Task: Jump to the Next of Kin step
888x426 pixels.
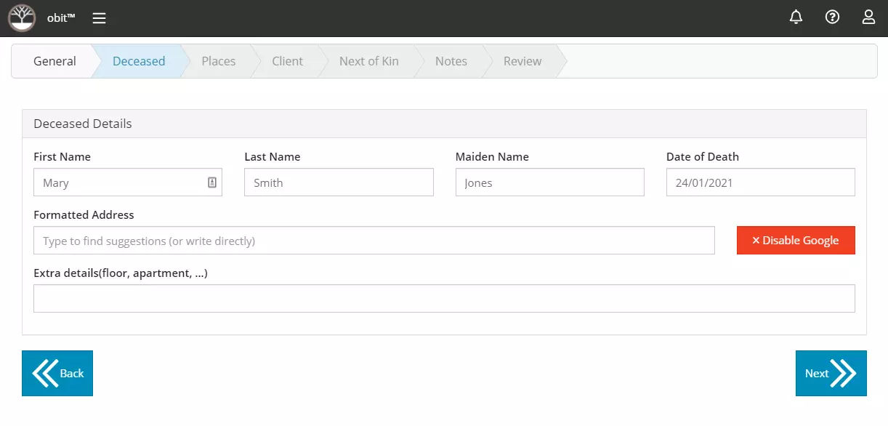Action: coord(369,61)
